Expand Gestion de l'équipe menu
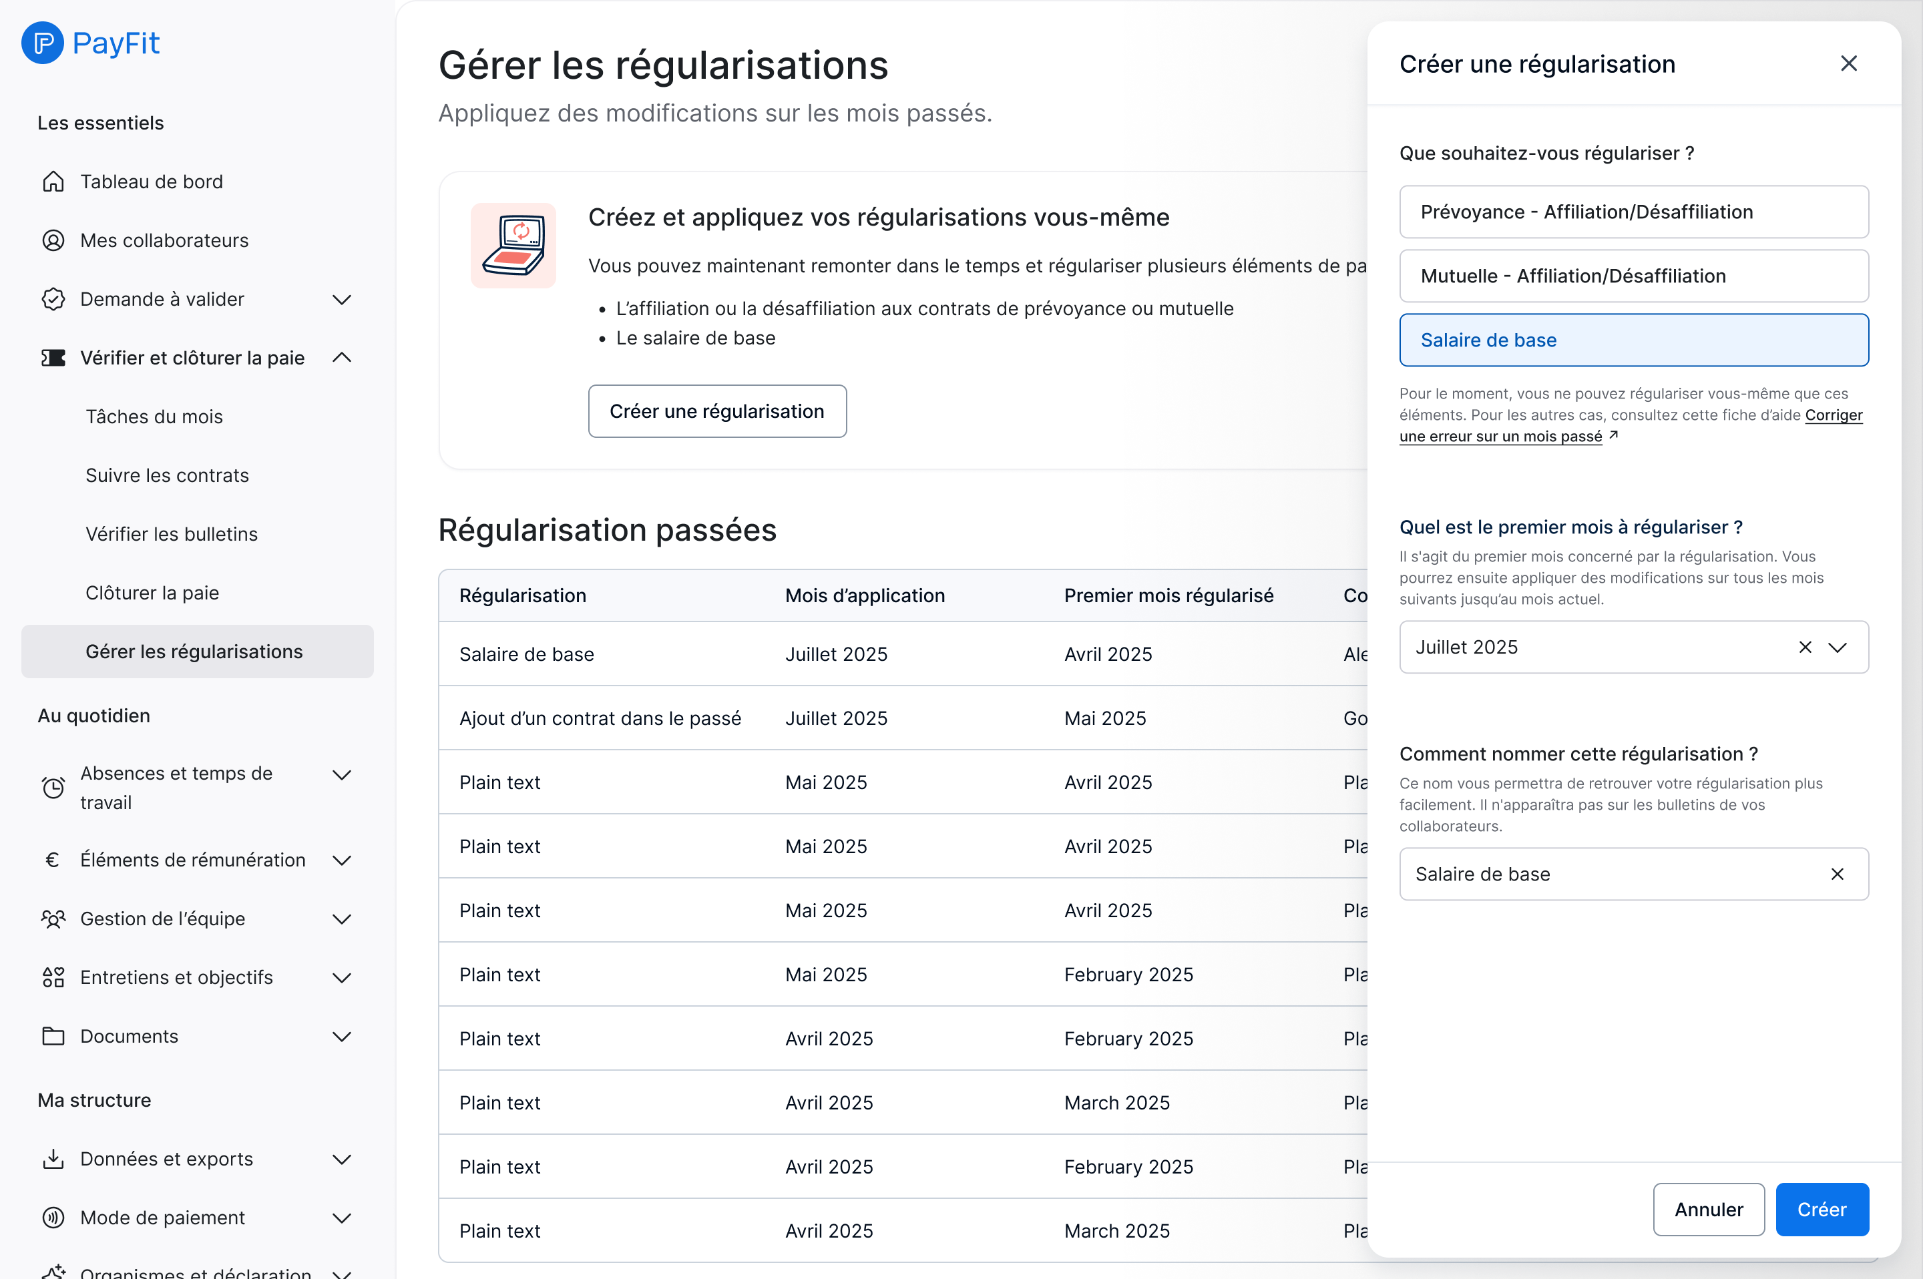 click(x=342, y=919)
